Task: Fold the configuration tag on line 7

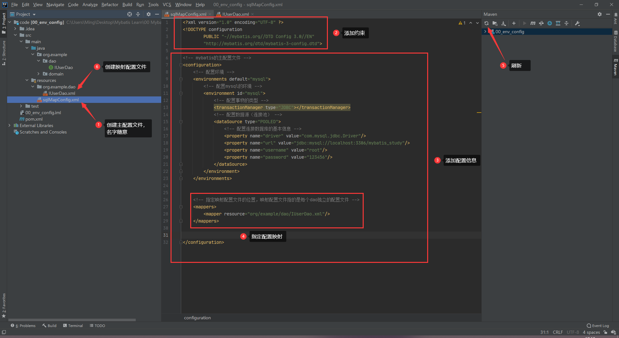Action: coord(181,65)
